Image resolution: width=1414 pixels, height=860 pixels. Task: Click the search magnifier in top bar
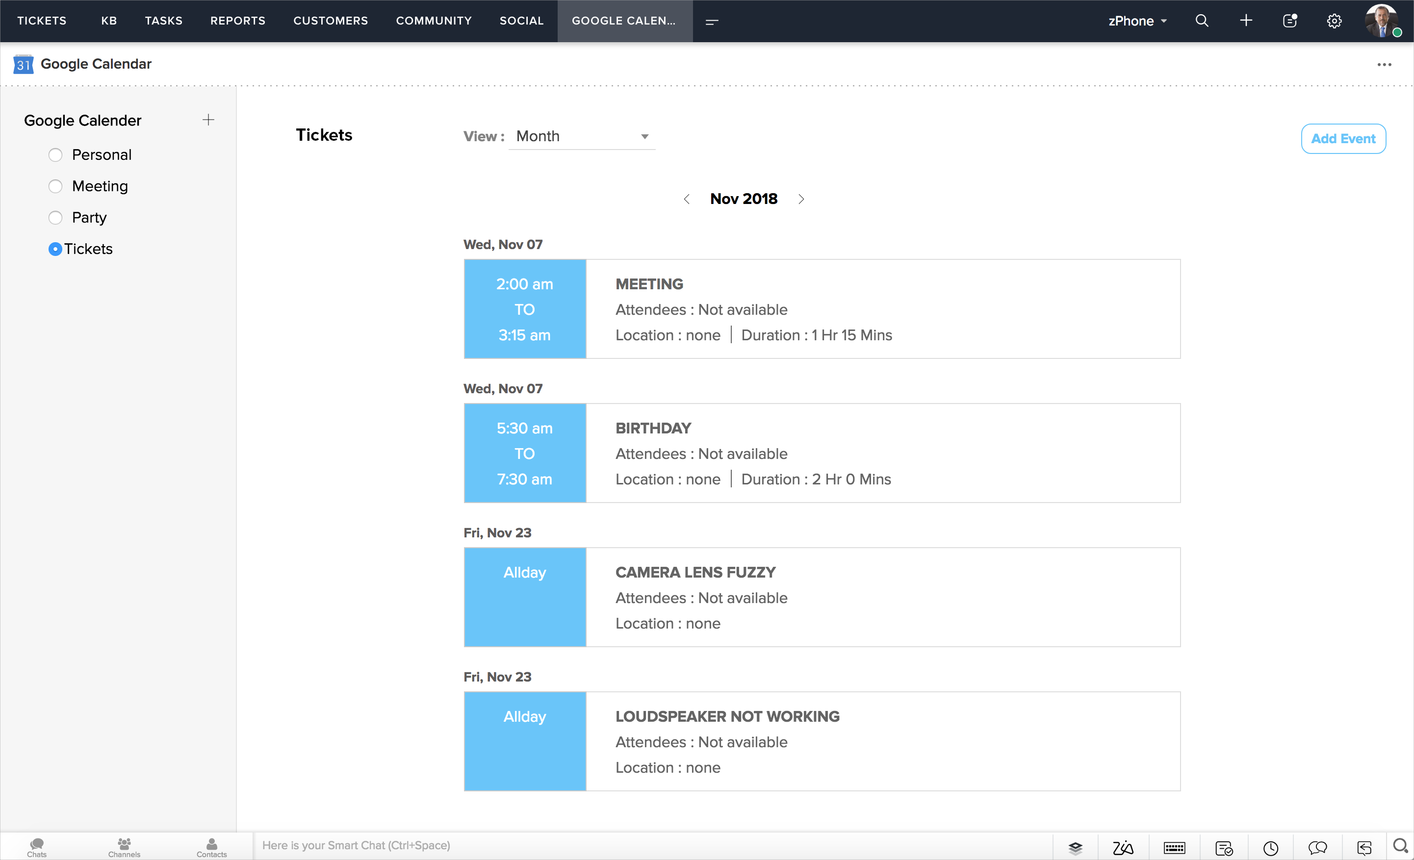pos(1202,21)
